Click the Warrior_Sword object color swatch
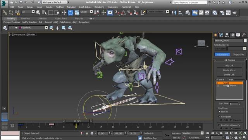Viewport: 248px width, 140px height. [245, 40]
